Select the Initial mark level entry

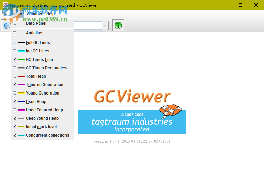[x=42, y=127]
